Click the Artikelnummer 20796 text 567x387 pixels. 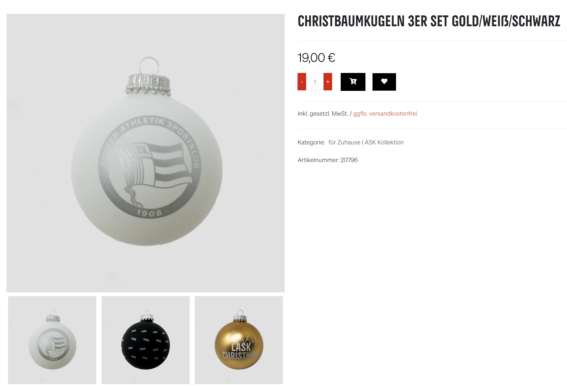coord(328,160)
